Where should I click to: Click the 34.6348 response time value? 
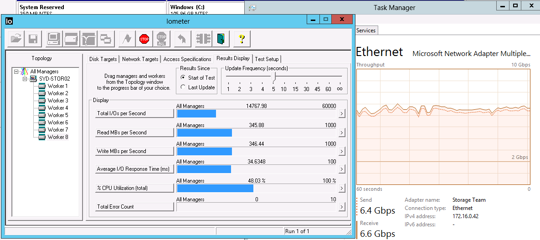pyautogui.click(x=257, y=162)
